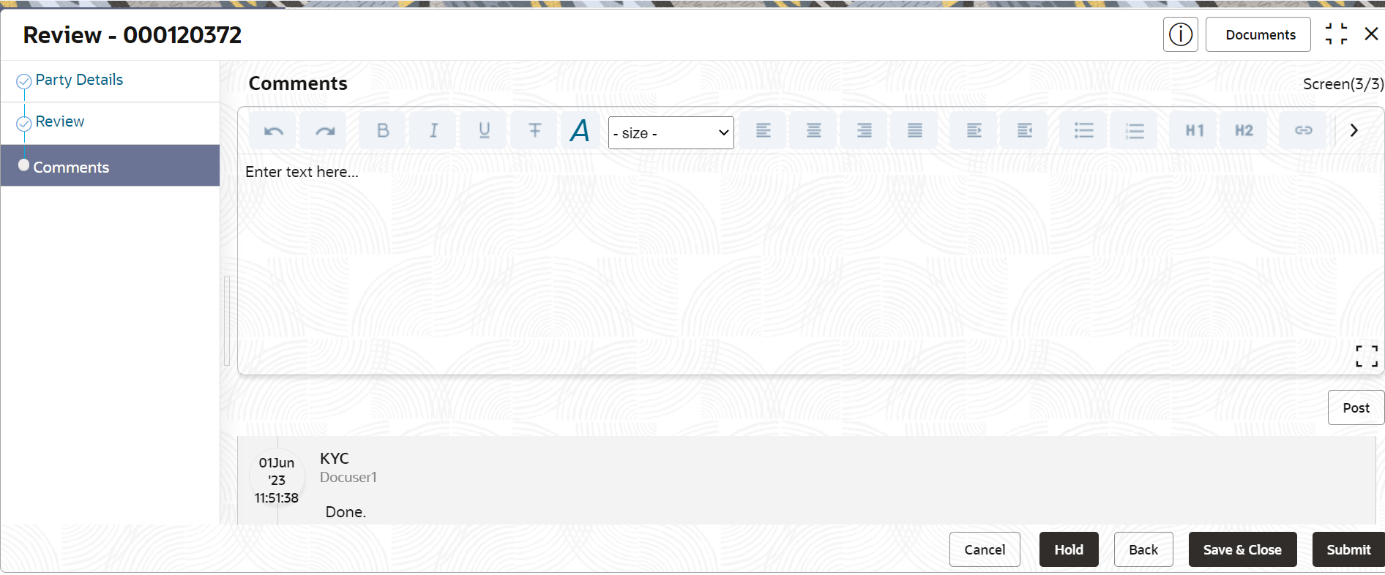Center align the comment text
The image size is (1385, 575).
813,131
